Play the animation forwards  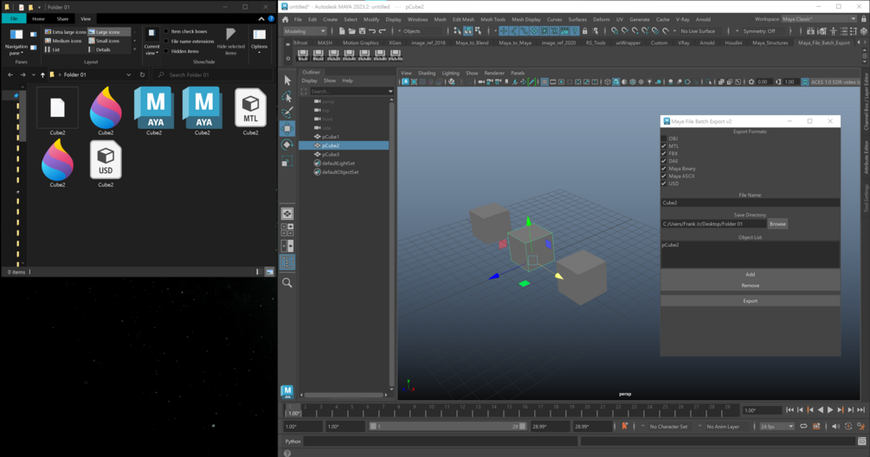click(830, 410)
